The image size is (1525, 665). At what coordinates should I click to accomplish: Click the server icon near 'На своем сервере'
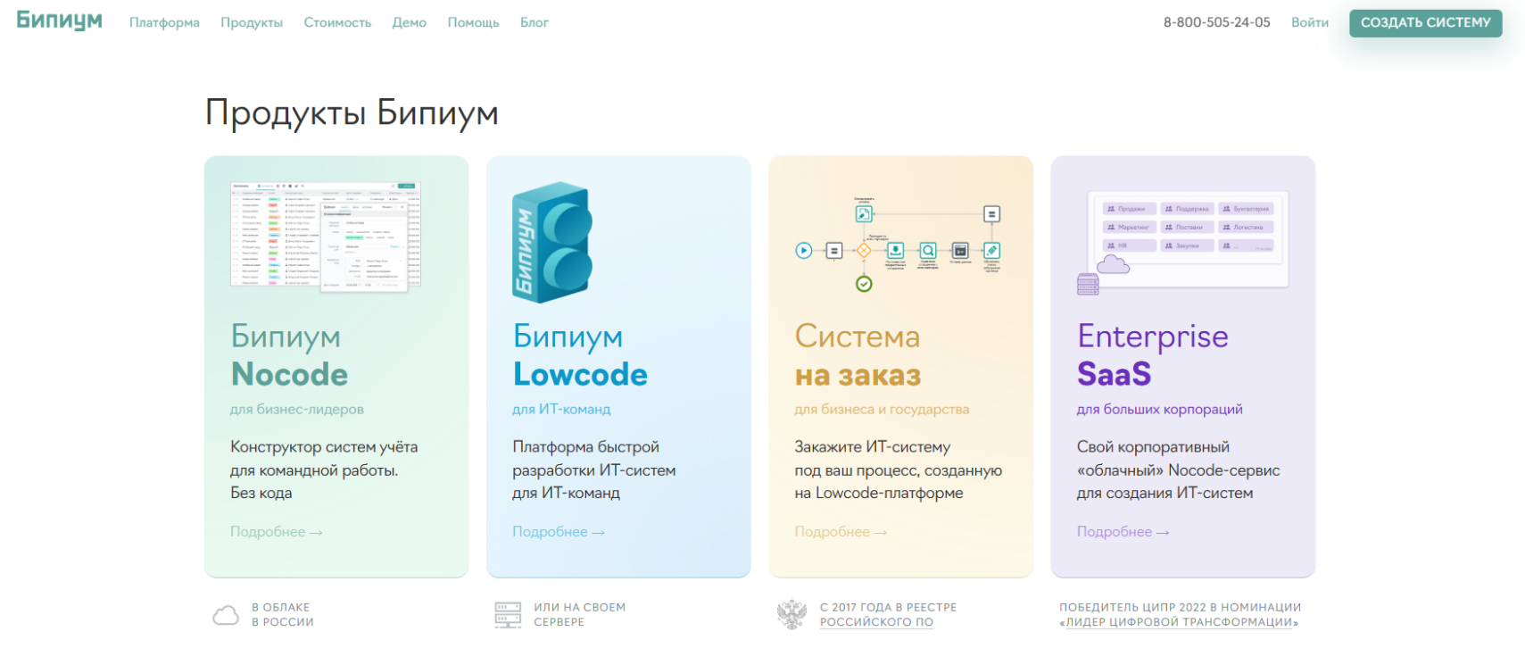coord(508,615)
